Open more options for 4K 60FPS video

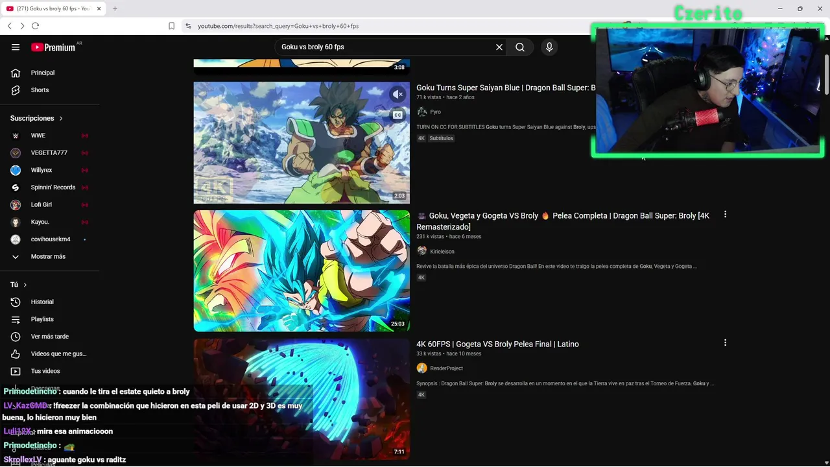click(x=725, y=342)
